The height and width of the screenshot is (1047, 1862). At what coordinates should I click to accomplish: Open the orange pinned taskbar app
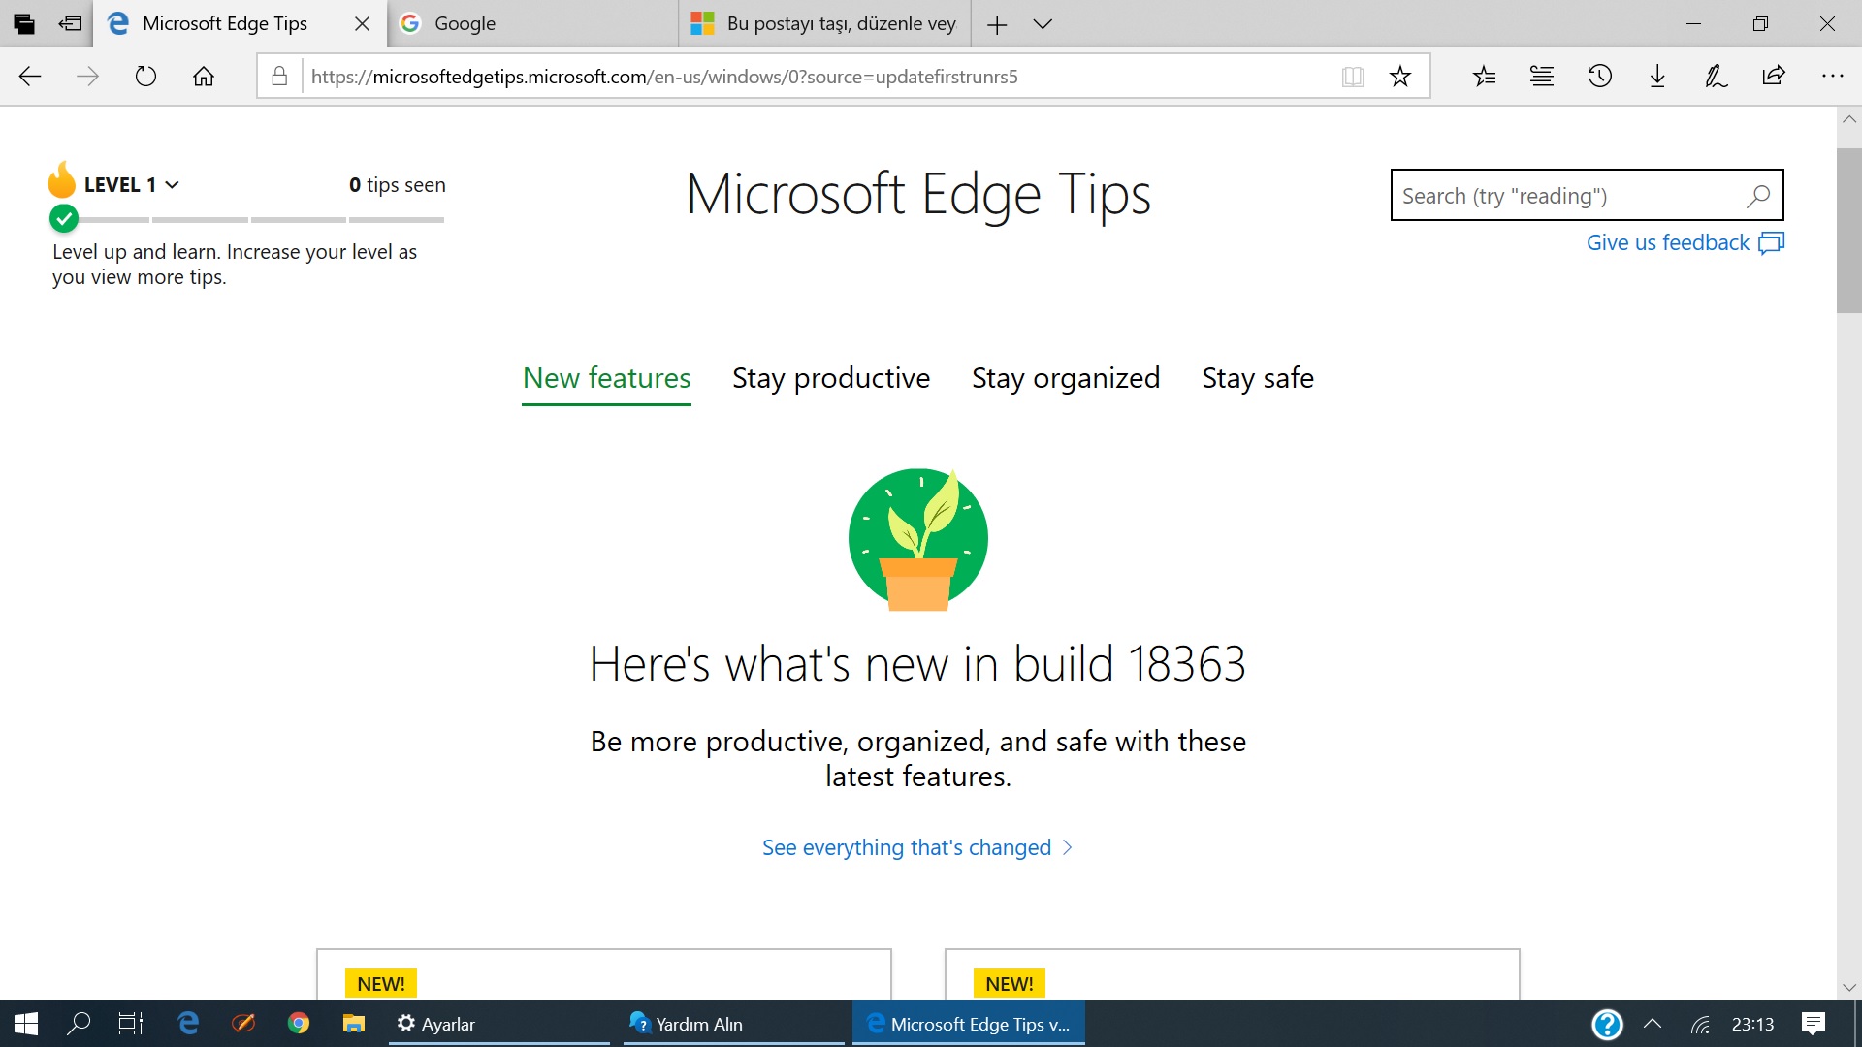point(243,1024)
